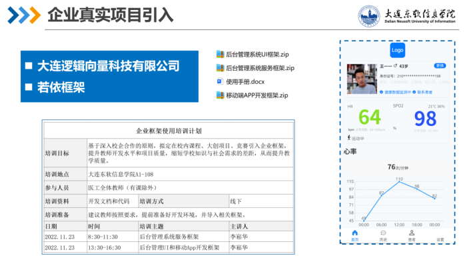The image size is (469, 262).
Task: Click the Dalian Neusoft University round emblem
Action: click(369, 16)
